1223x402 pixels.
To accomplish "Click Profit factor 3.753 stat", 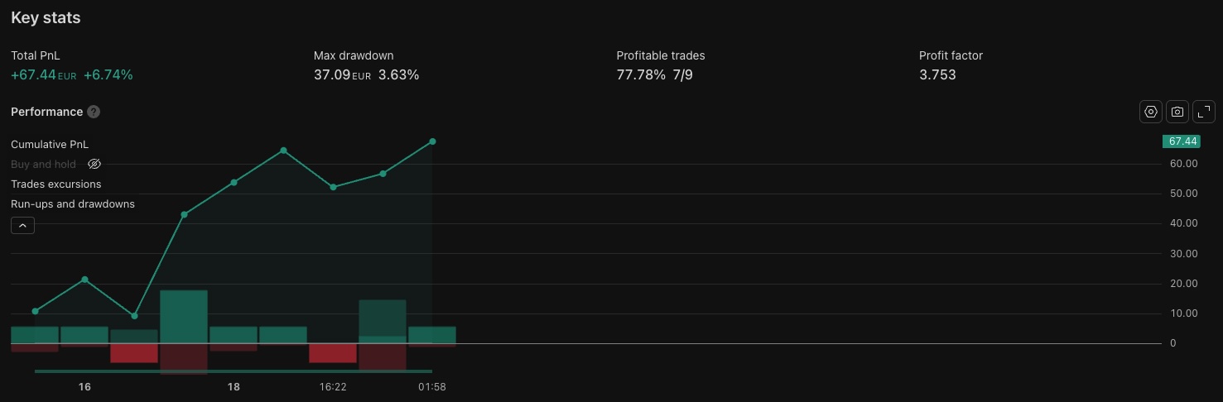I will coord(937,75).
